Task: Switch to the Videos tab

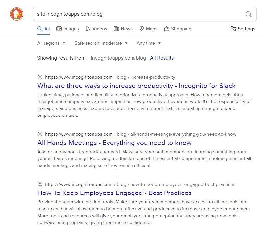Action: [x=96, y=29]
